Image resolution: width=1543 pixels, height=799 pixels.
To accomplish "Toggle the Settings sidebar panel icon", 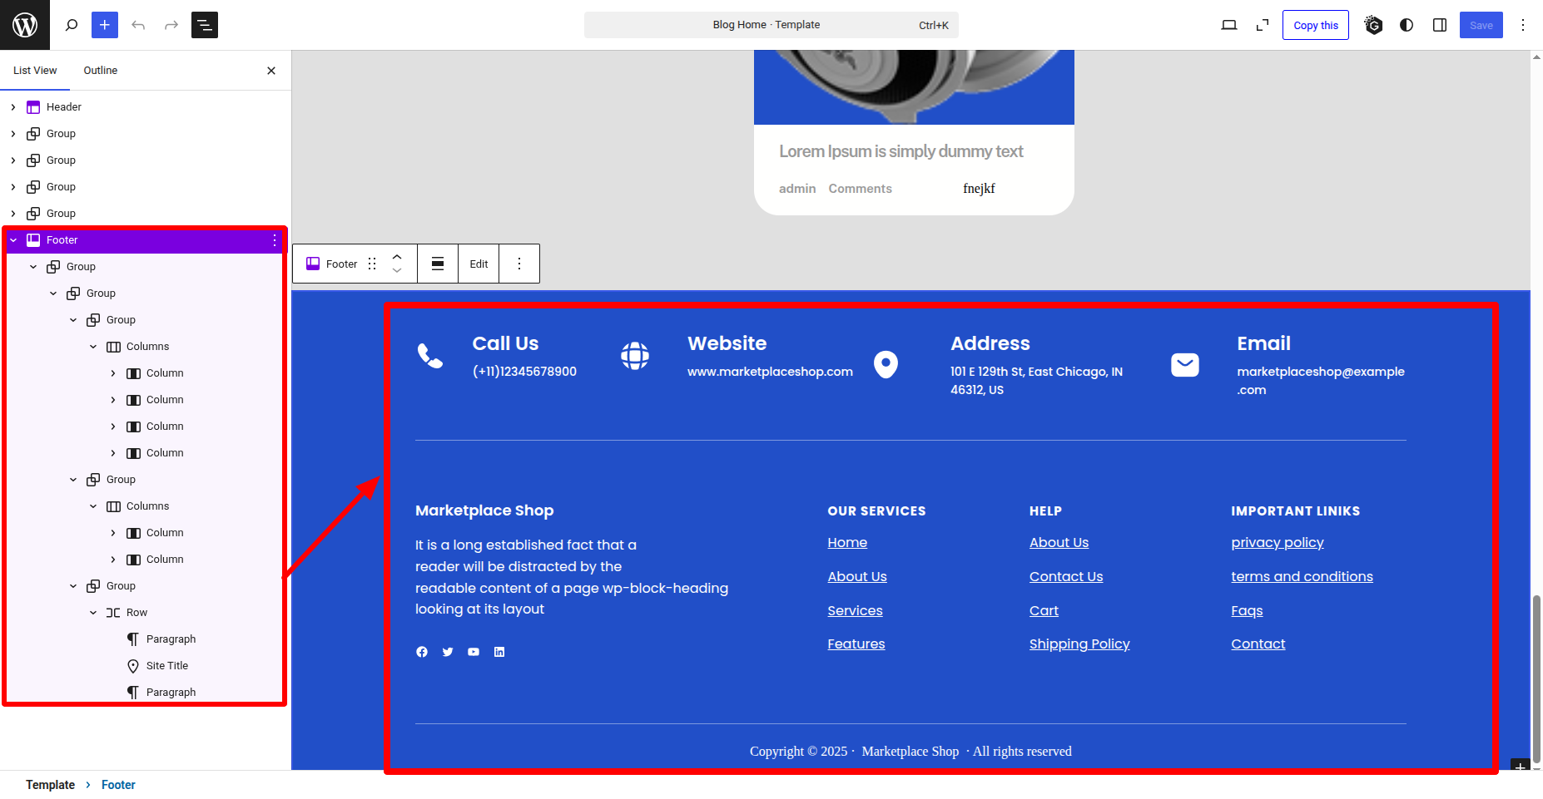I will point(1440,25).
